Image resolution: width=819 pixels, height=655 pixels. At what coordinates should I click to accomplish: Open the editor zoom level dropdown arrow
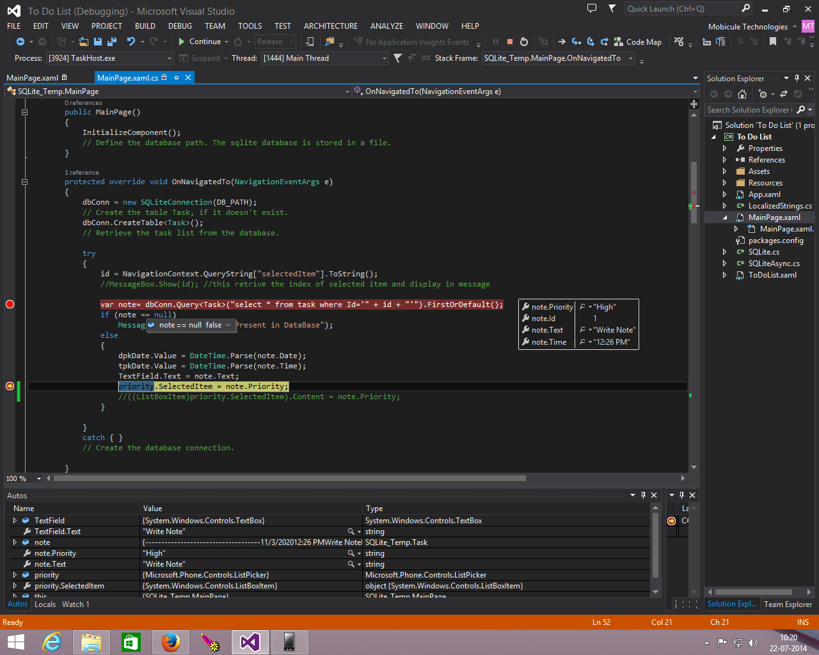[x=39, y=478]
